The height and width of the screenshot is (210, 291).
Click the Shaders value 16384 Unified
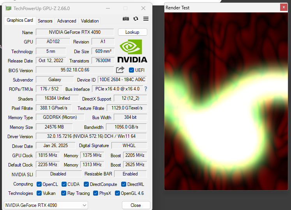click(57, 98)
